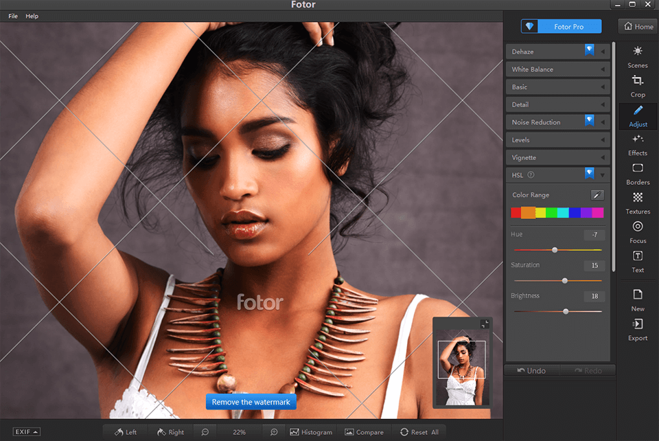Open the File menu

click(x=12, y=16)
